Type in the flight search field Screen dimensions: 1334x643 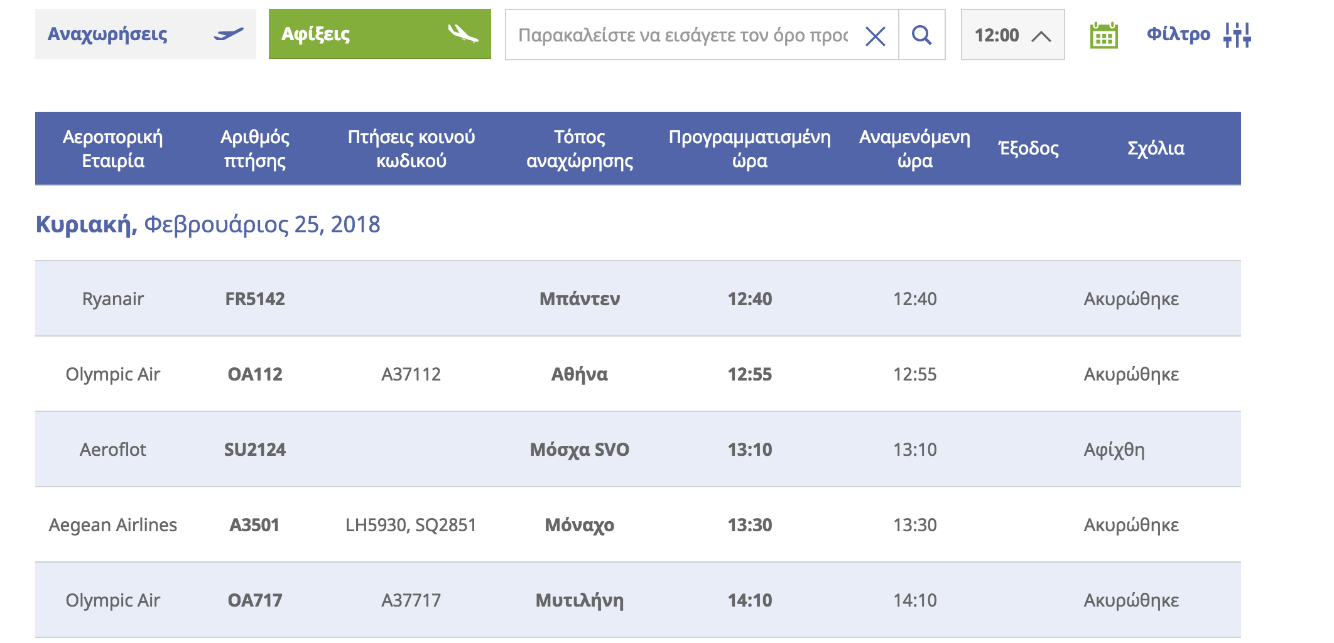click(x=683, y=35)
